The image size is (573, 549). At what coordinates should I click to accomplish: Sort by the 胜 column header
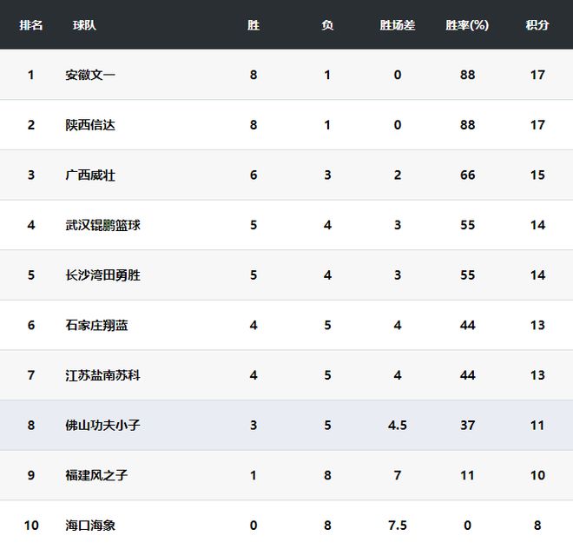(x=254, y=25)
